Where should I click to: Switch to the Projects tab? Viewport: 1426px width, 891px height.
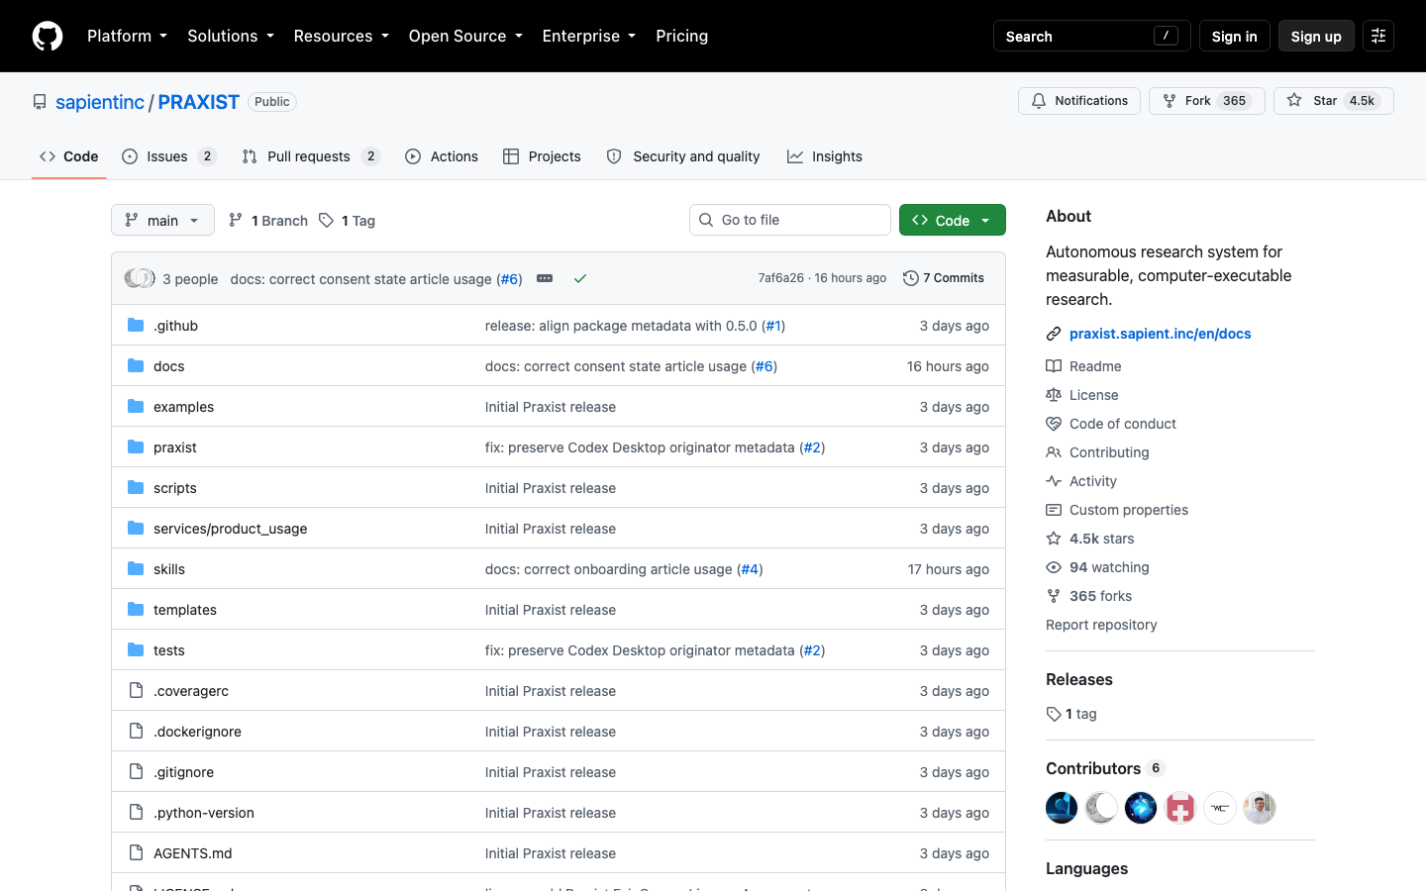click(x=542, y=156)
